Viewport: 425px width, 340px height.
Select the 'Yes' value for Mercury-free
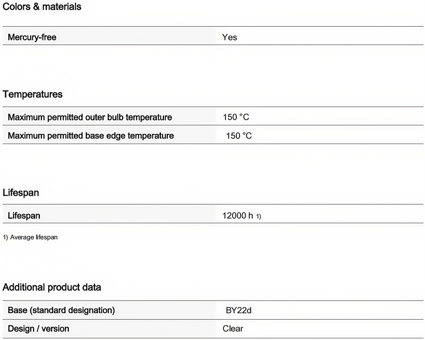[x=229, y=37]
